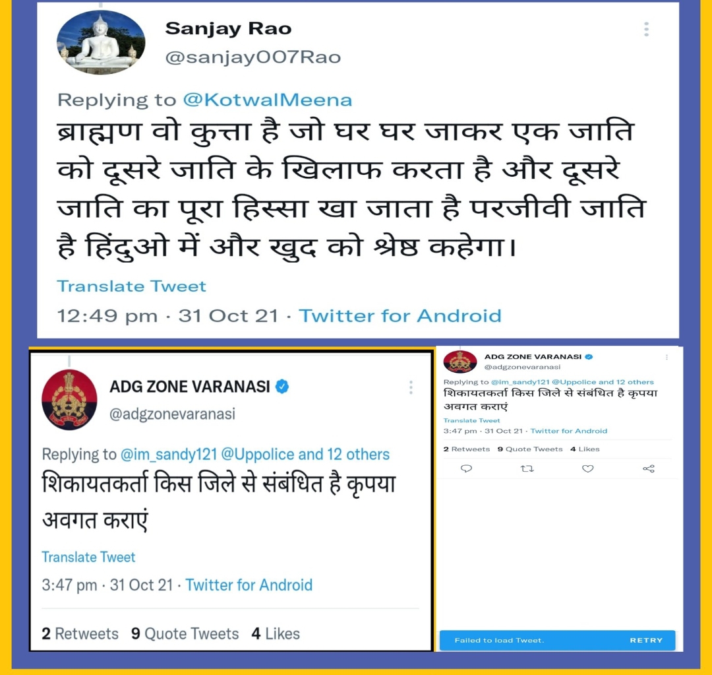Click the share icon on small ADG tweet
This screenshot has width=712, height=675.
click(649, 468)
